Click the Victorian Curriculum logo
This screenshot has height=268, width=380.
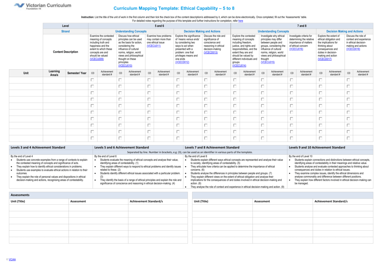coord(43,6)
